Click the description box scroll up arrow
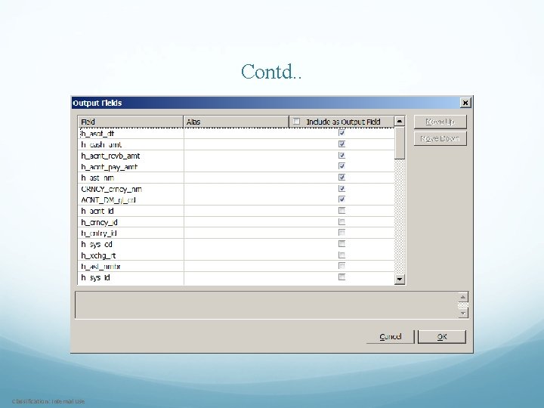This screenshot has width=544, height=408. pyautogui.click(x=463, y=297)
